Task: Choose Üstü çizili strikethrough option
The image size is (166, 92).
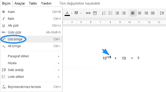Action: 31,32
